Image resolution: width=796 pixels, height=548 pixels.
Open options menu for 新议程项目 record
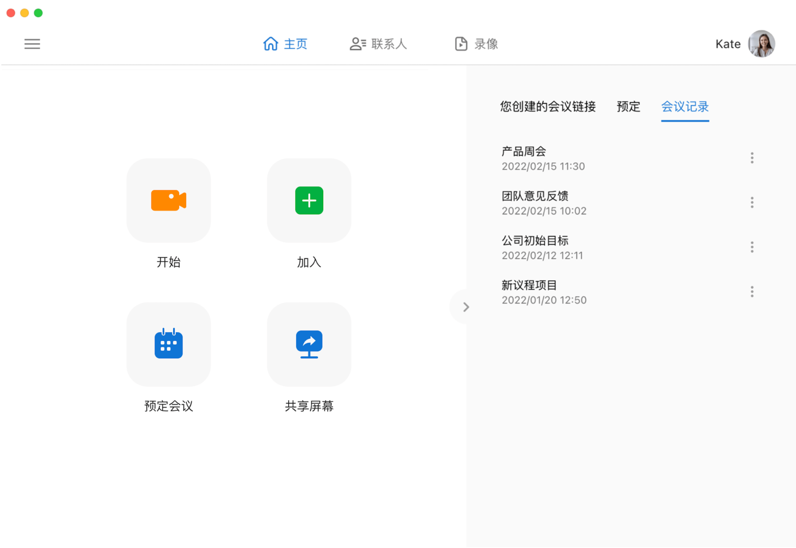[x=752, y=291]
